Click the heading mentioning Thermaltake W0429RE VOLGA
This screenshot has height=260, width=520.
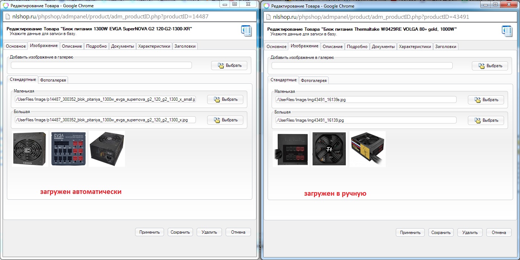pos(362,29)
